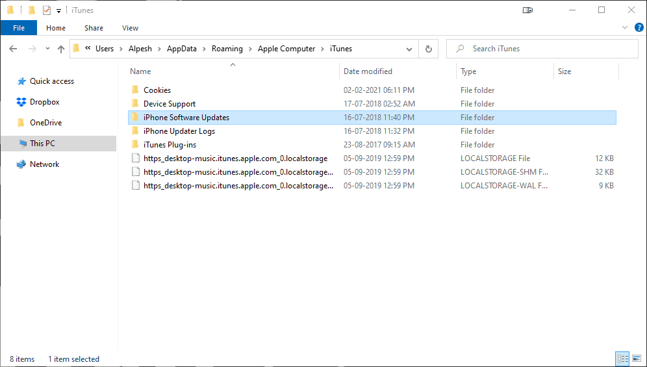The height and width of the screenshot is (367, 647).
Task: Refresh the iTunes folder view
Action: tap(428, 49)
